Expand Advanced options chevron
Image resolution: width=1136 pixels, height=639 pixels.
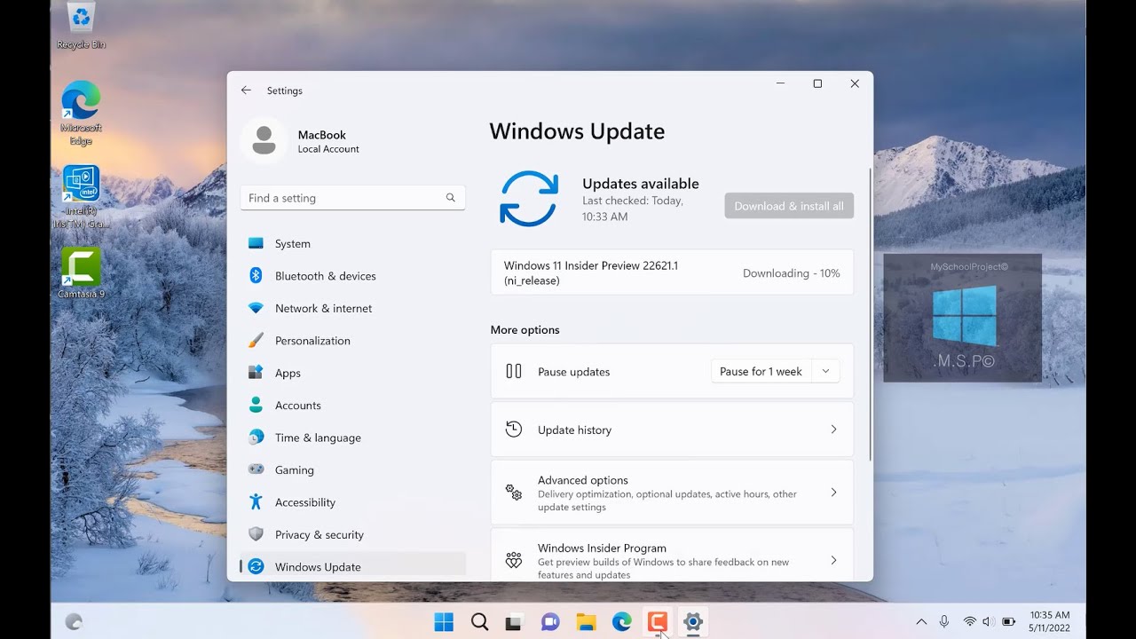[x=833, y=493]
